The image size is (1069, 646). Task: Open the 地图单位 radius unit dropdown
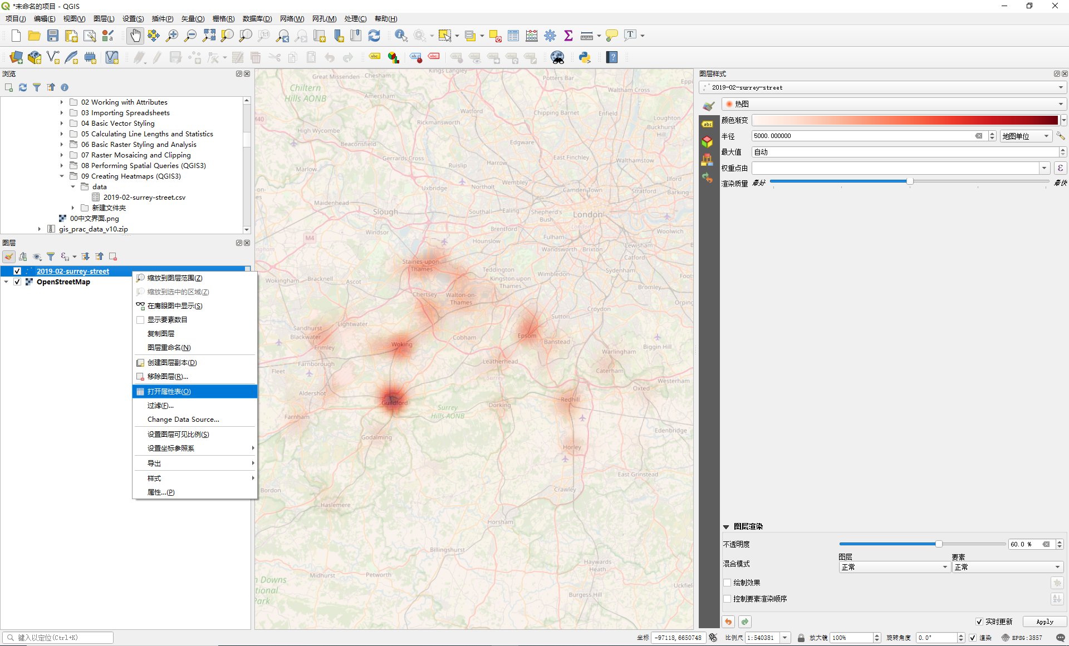(1025, 136)
